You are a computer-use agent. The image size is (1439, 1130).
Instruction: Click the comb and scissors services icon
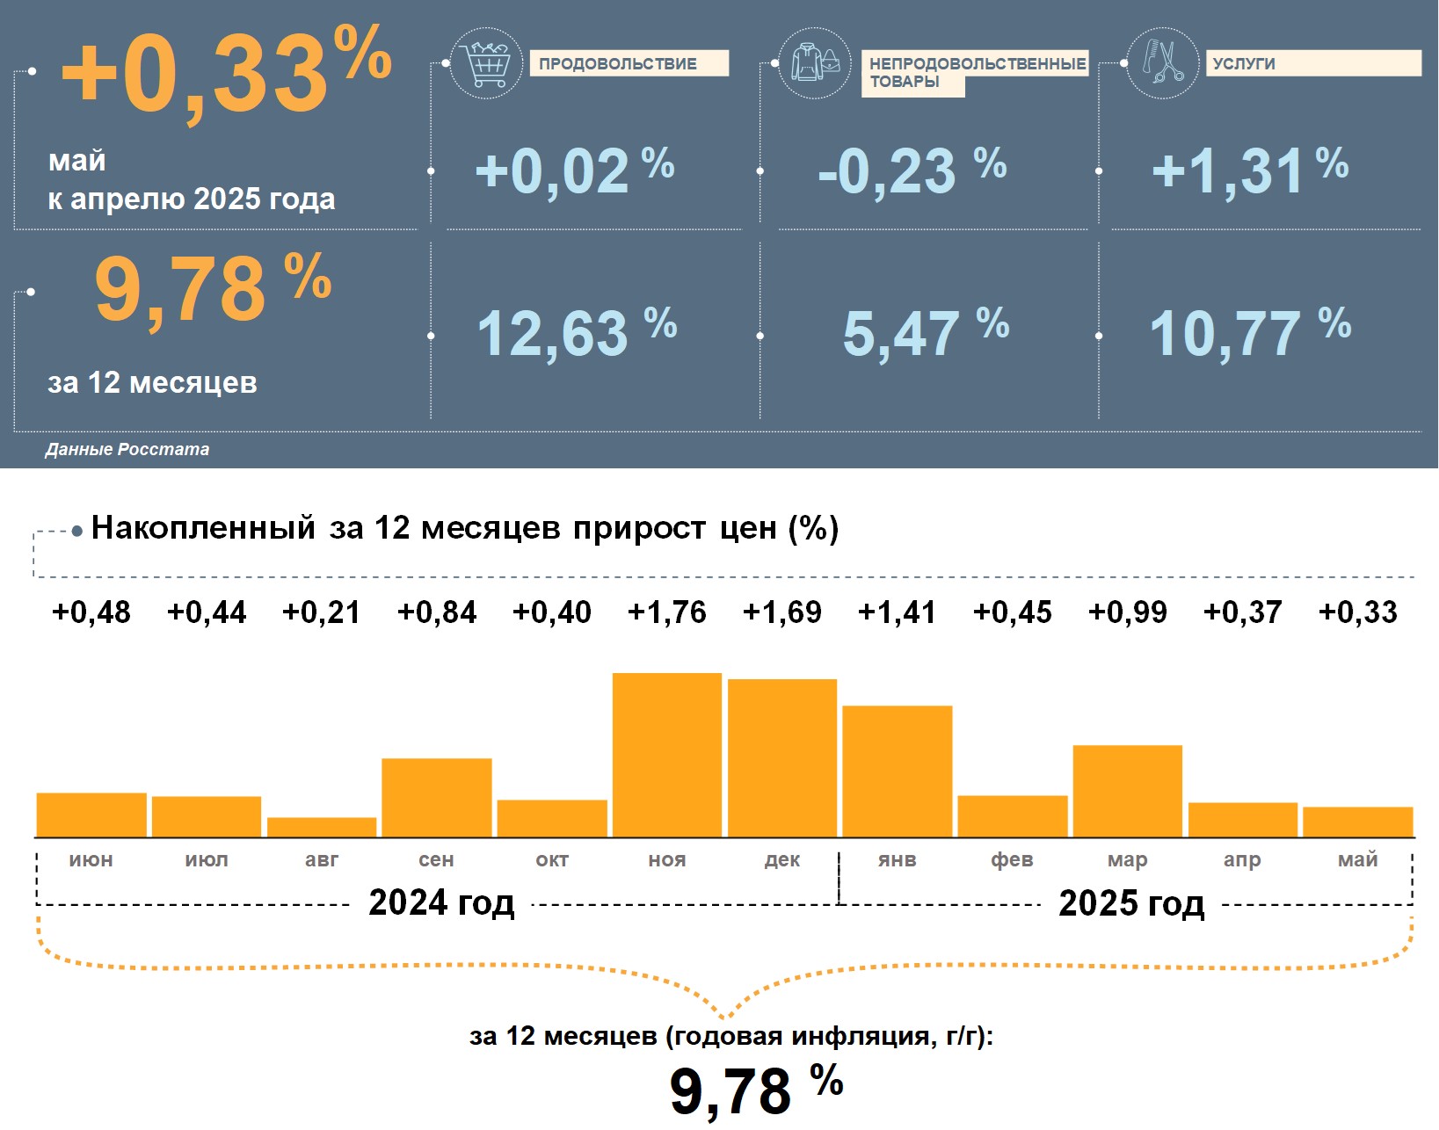point(1163,62)
